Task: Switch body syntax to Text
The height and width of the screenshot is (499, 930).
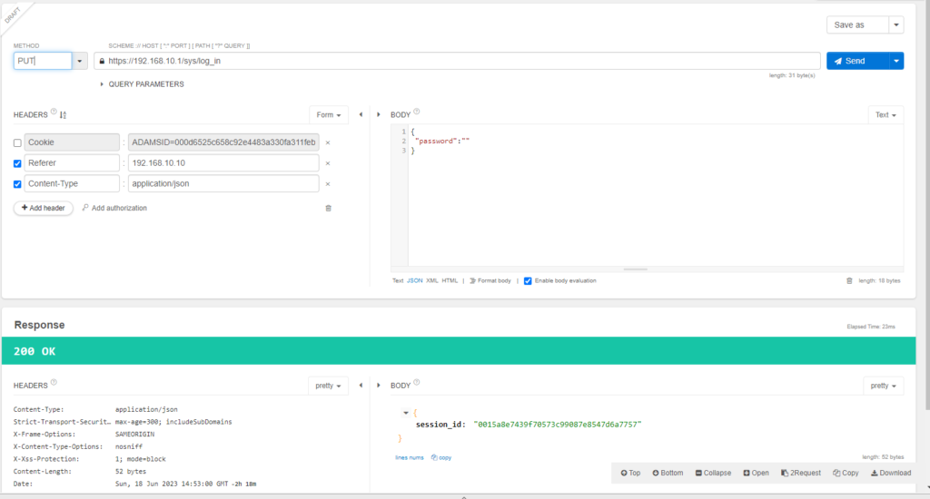Action: click(398, 281)
